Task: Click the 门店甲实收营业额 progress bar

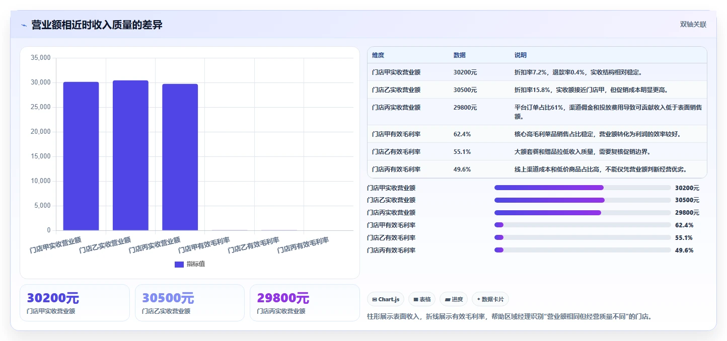Action: 583,188
